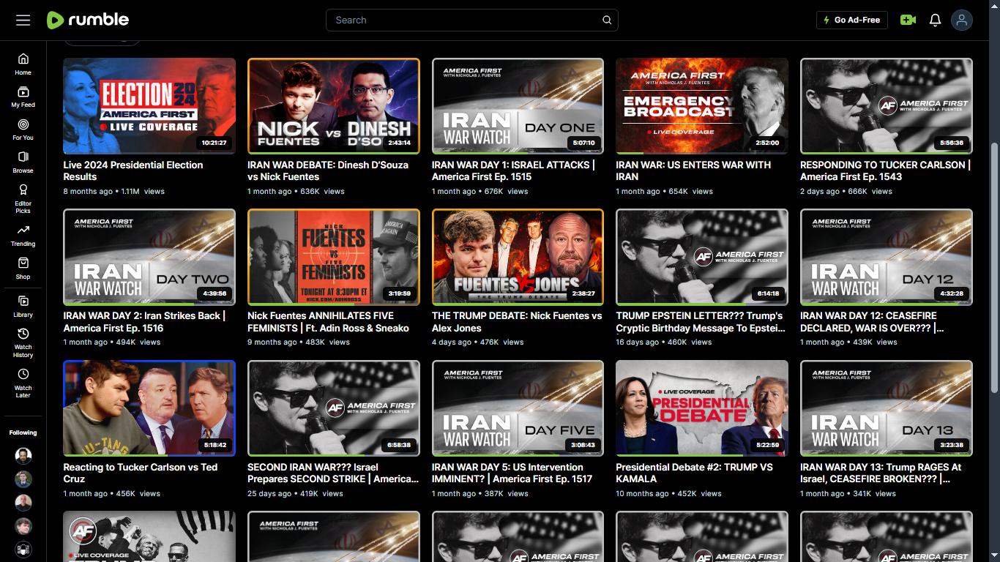The image size is (1000, 562).
Task: Open 'Presidential Debate #2: TRUMP VS KAMALA' title
Action: tap(694, 473)
